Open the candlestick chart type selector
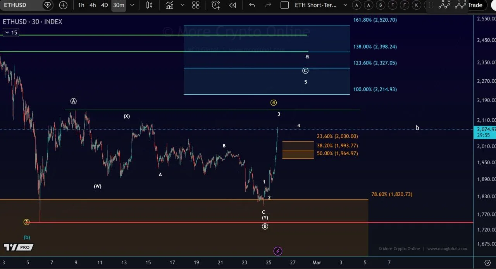This screenshot has height=269, width=496. [149, 5]
